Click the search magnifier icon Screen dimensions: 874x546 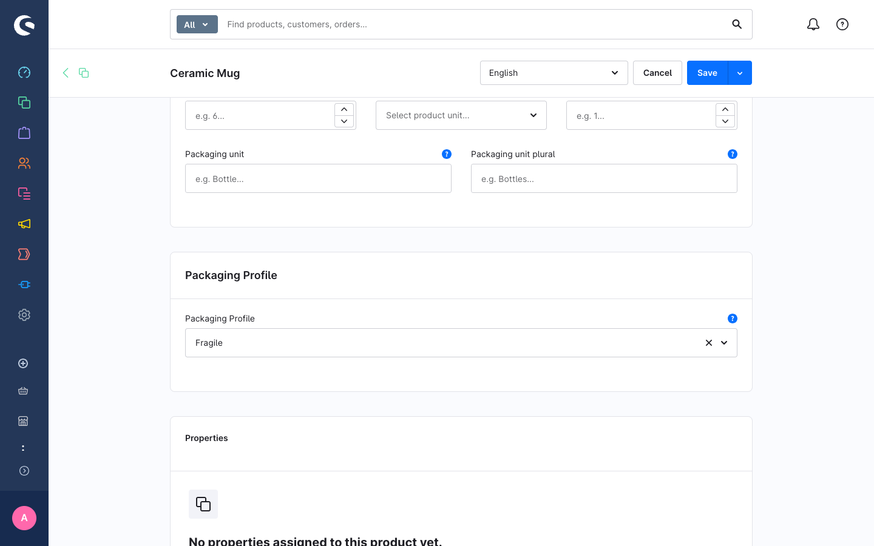pos(737,24)
